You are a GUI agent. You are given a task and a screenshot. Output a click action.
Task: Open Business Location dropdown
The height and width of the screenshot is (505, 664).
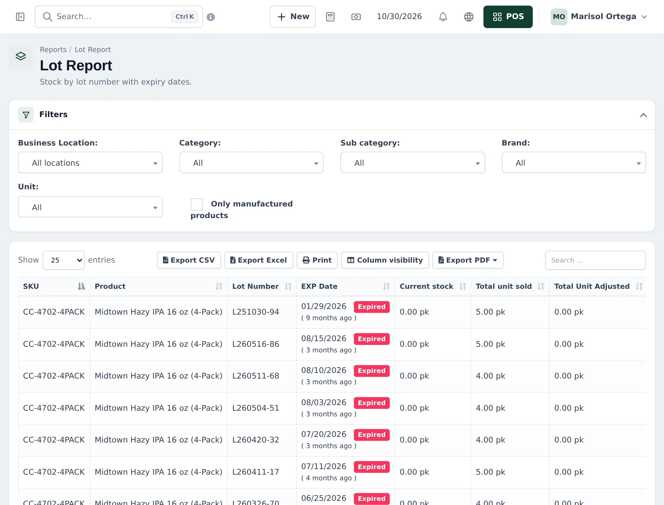(90, 163)
